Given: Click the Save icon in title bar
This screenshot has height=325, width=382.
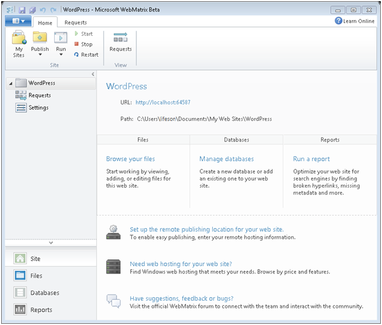Looking at the screenshot, I should coord(22,10).
